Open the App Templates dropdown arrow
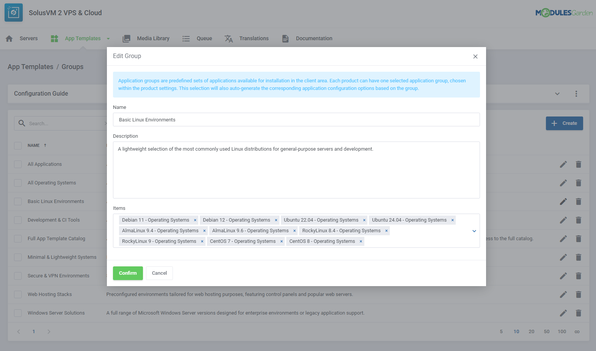Image resolution: width=596 pixels, height=351 pixels. (108, 39)
